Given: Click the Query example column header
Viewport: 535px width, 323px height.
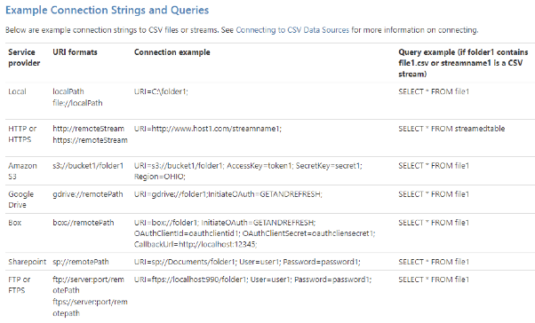Looking at the screenshot, I should (x=463, y=63).
